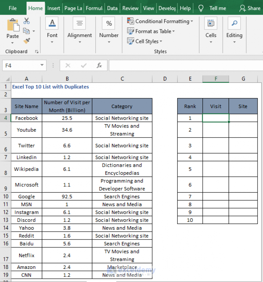263x282 pixels.
Task: Click the Site header cell
Action: [x=243, y=106]
